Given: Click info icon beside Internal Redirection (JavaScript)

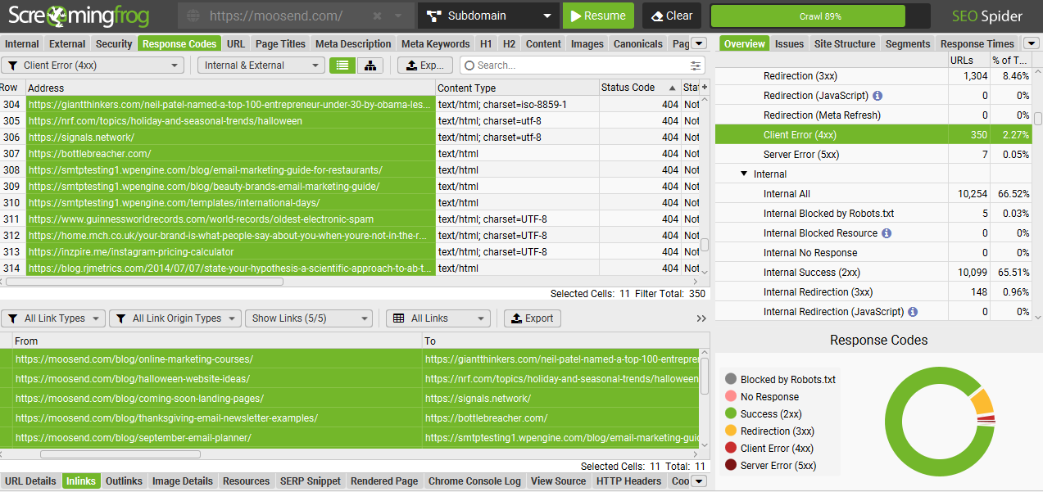Looking at the screenshot, I should point(913,312).
